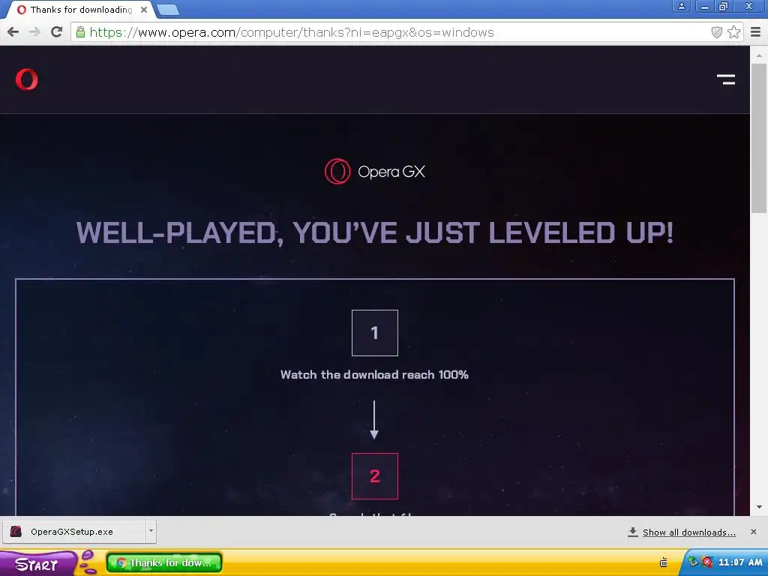Open the Chrome hamburger menu
The height and width of the screenshot is (576, 768).
coord(756,32)
